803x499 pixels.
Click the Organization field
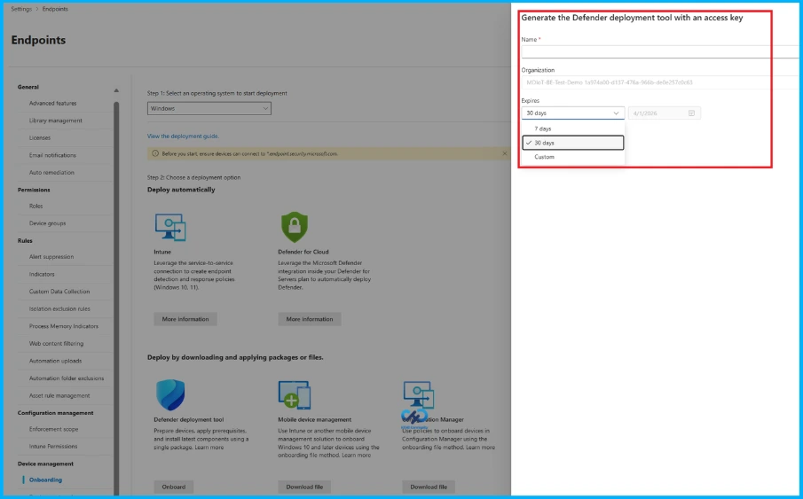click(661, 82)
